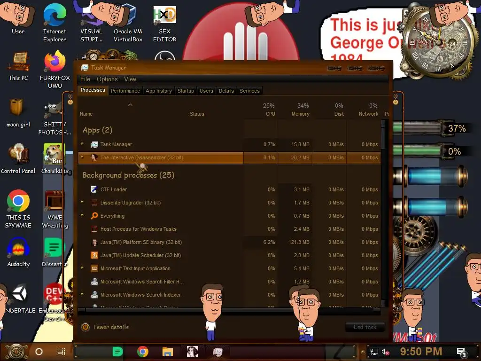The width and height of the screenshot is (481, 361).
Task: Open the Interactive Disassembler taskbar icon
Action: click(192, 352)
